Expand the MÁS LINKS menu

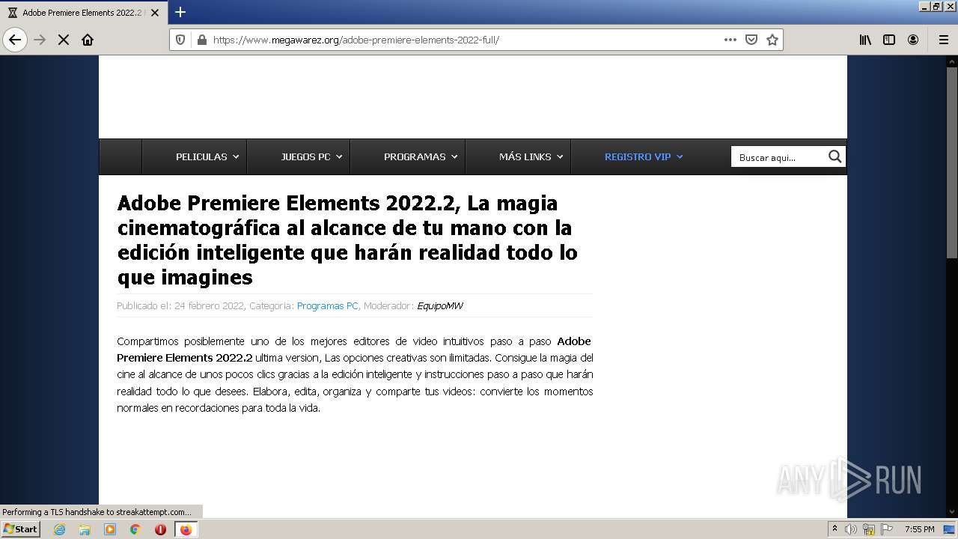click(530, 156)
